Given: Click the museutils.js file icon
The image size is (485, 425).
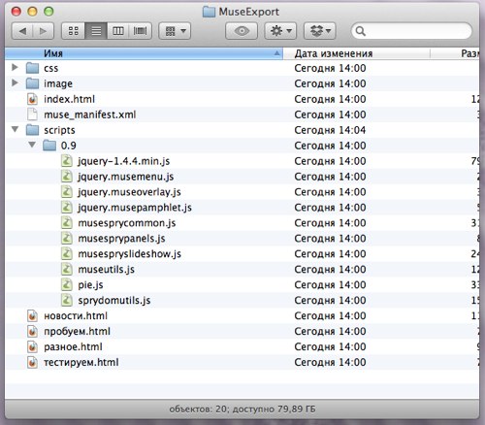Looking at the screenshot, I should click(x=67, y=269).
